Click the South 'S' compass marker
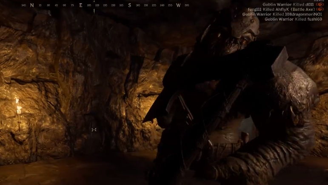Screen dimensions: 328x185 tap(130, 6)
